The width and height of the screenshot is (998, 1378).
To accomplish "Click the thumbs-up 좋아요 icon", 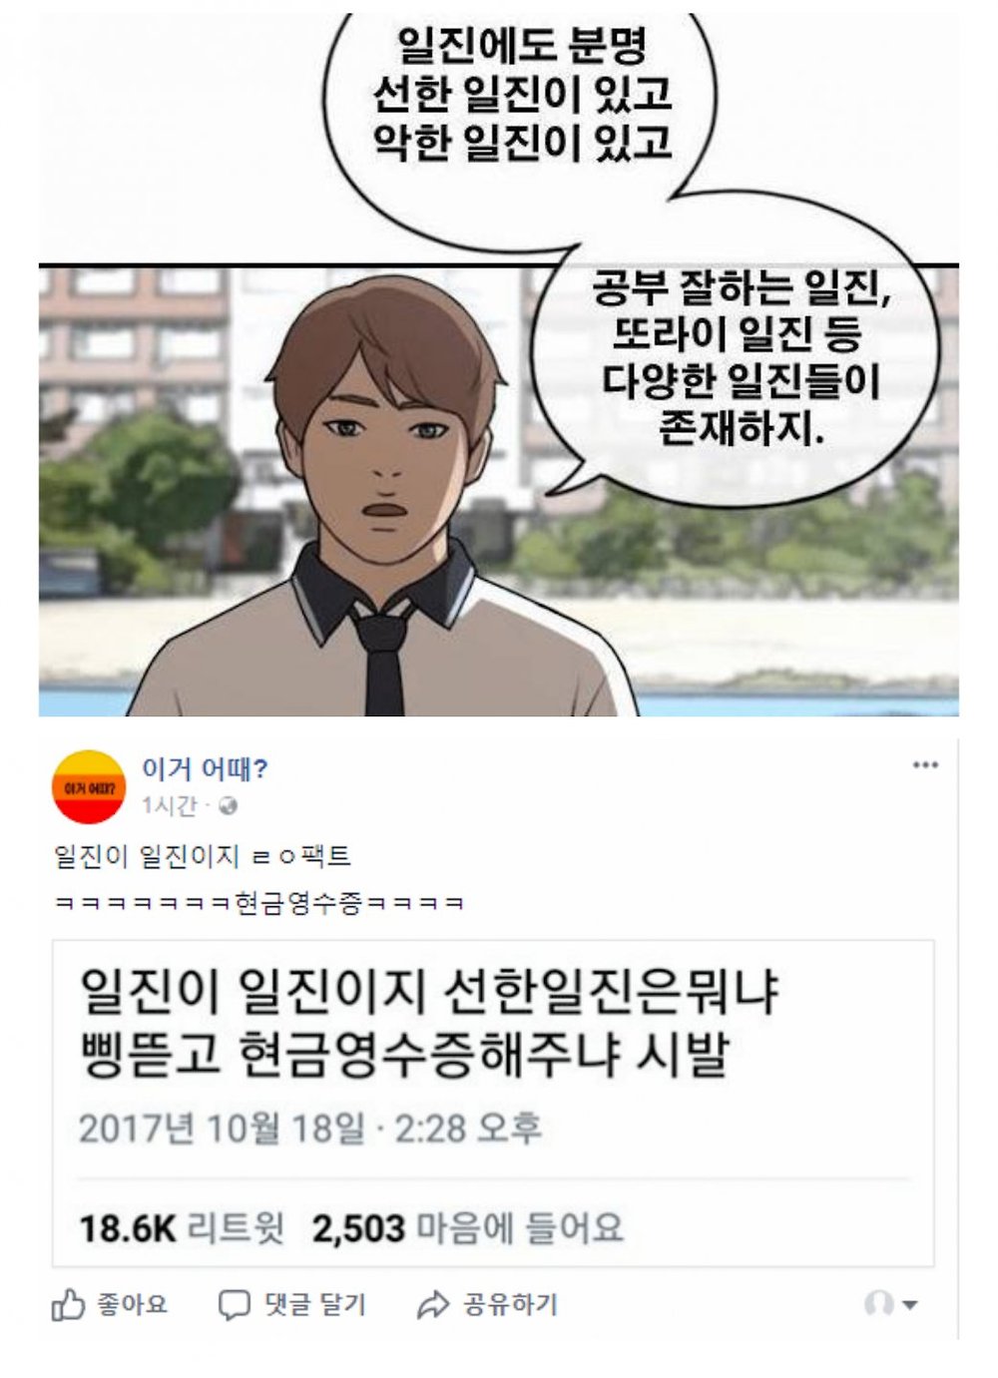I will point(68,1304).
